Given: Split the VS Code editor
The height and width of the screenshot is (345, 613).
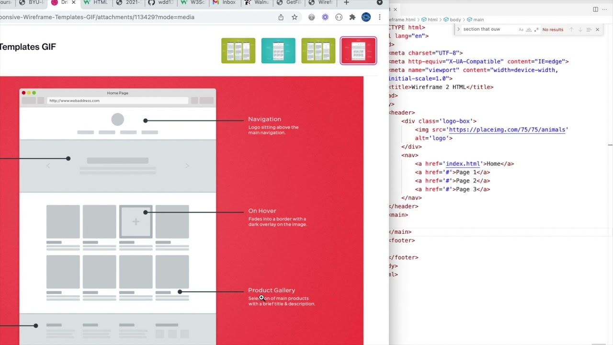Looking at the screenshot, I should [595, 9].
